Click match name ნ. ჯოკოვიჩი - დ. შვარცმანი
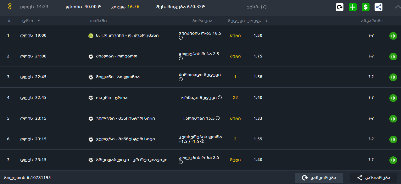The height and width of the screenshot is (184, 401). pyautogui.click(x=127, y=35)
